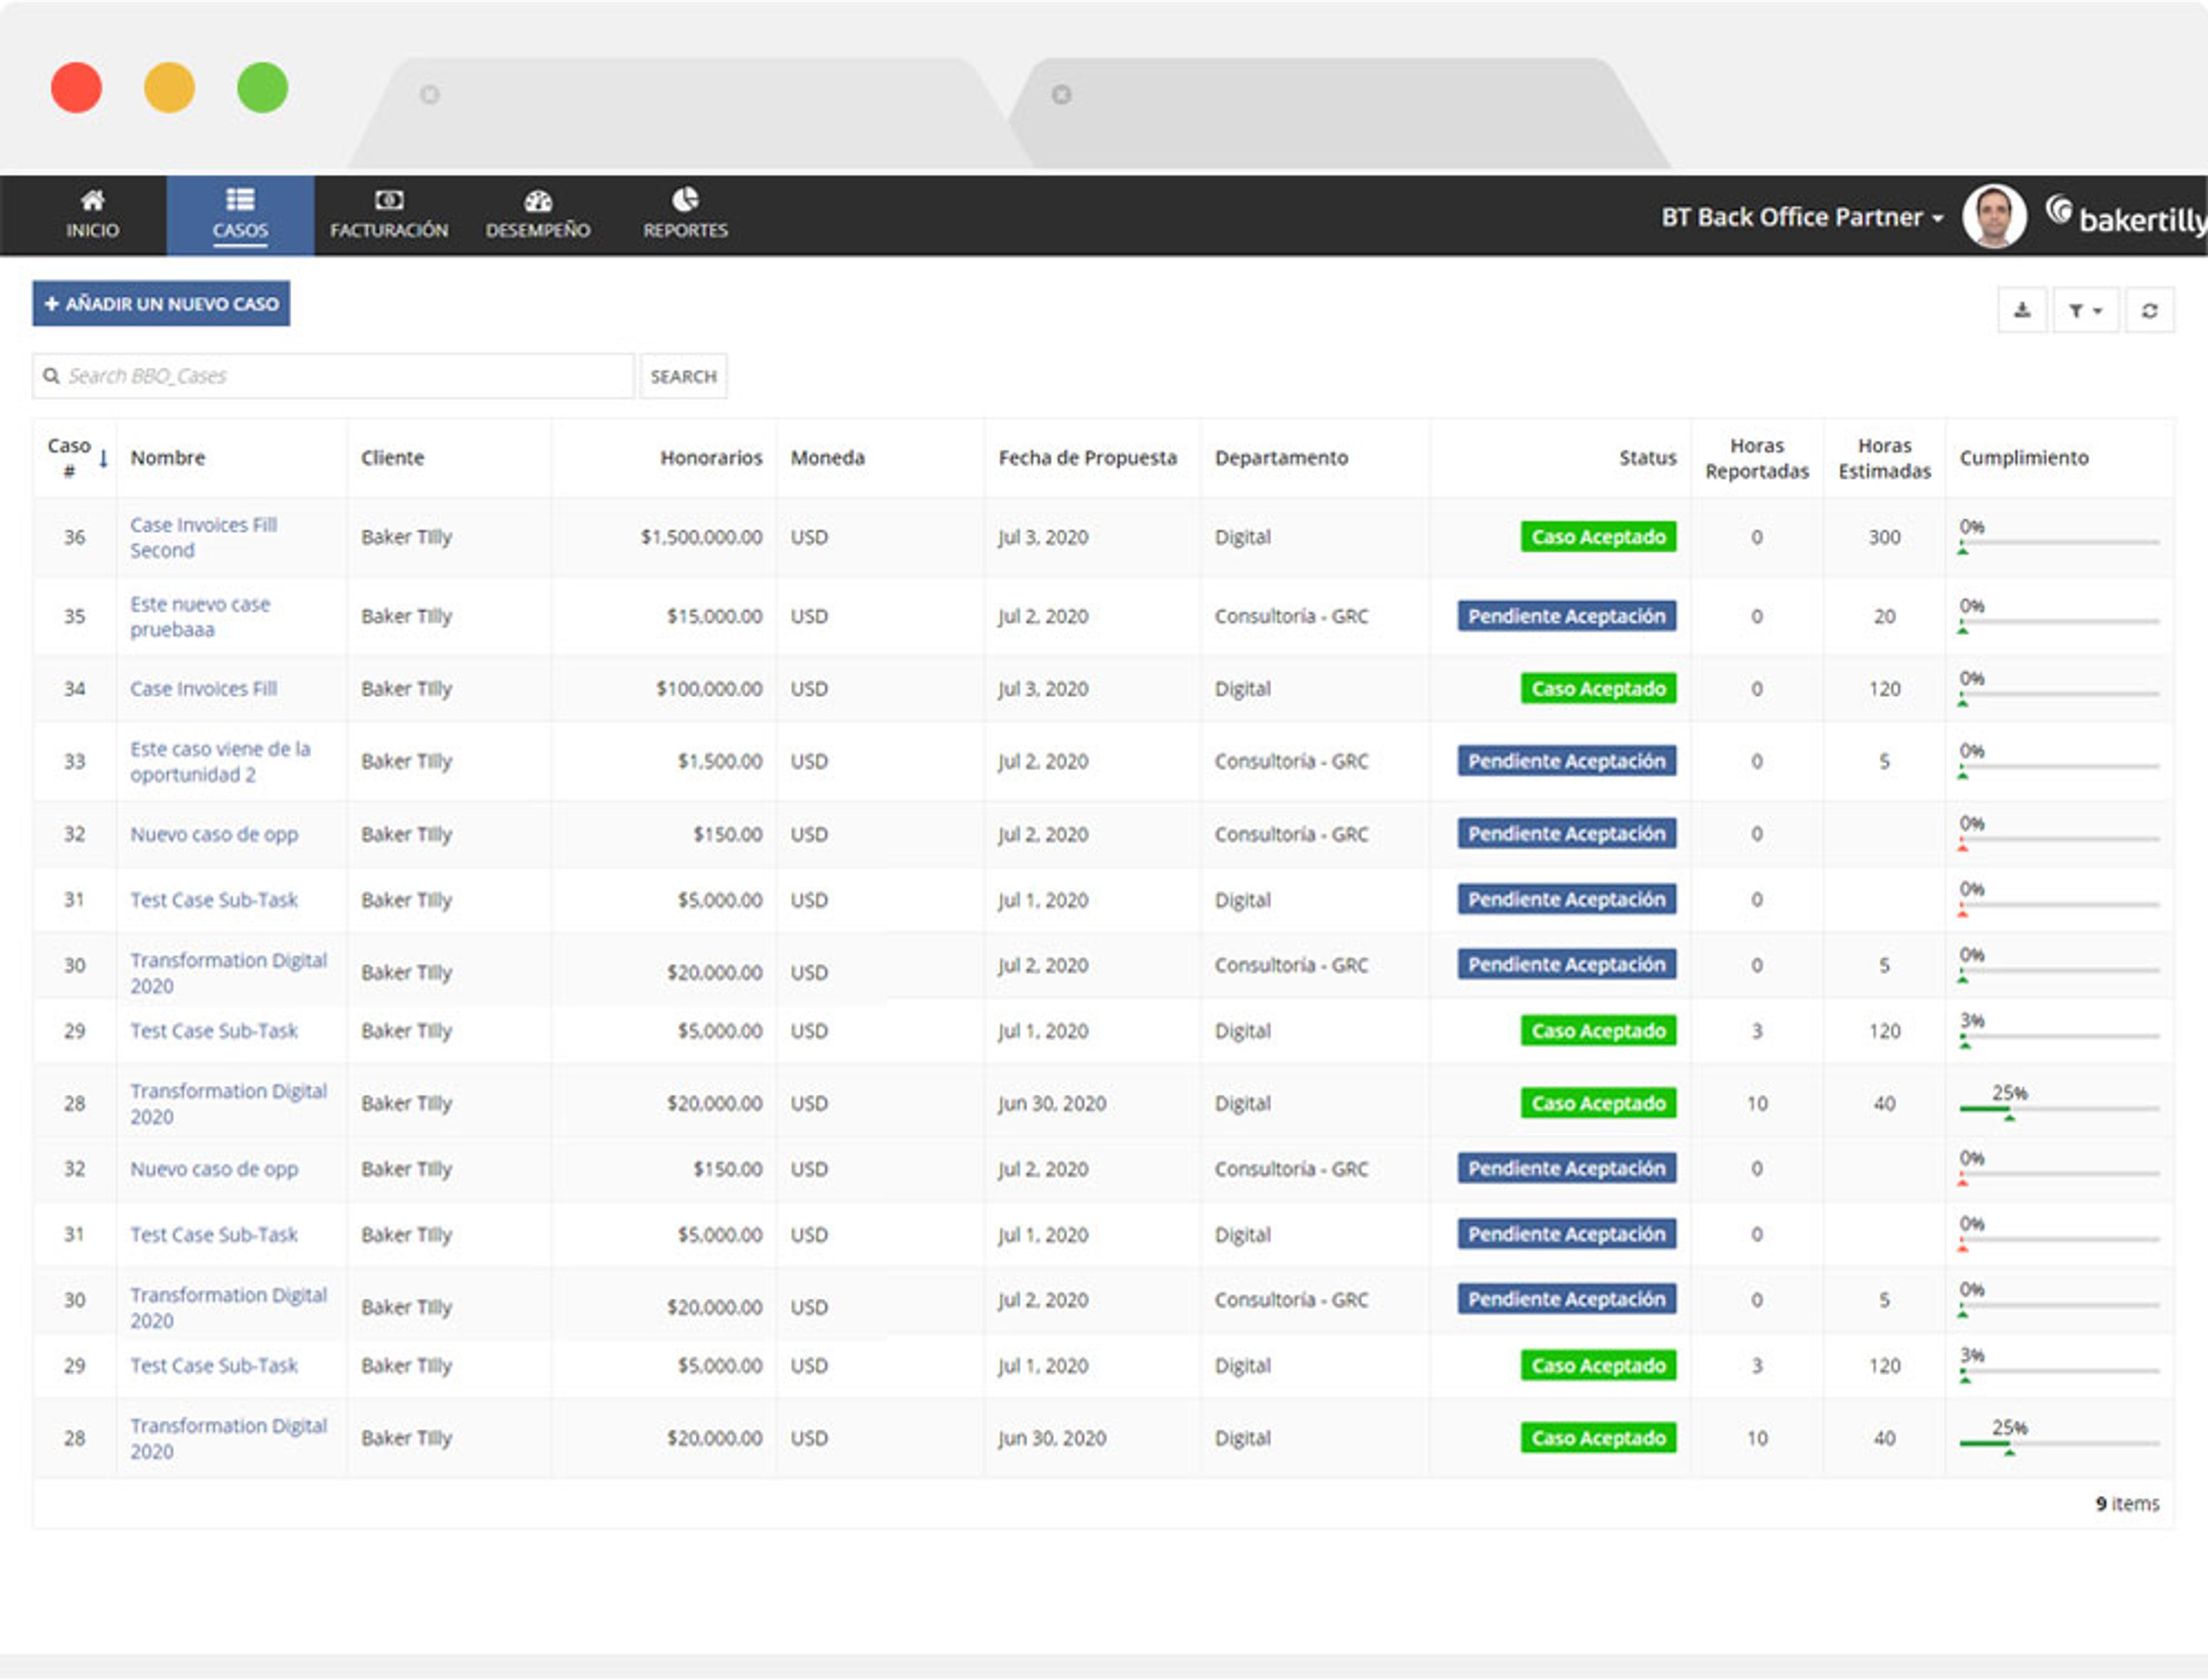Click case number 33 cell
2208x1680 pixels.
[74, 761]
